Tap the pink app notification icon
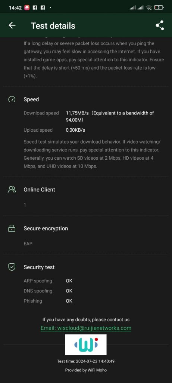The width and height of the screenshot is (172, 383). (27, 7)
